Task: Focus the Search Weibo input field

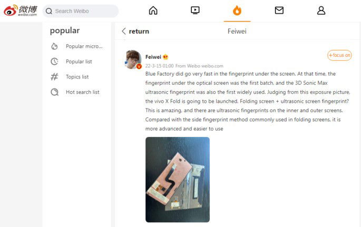Action: 80,11
